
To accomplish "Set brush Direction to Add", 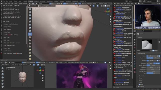I will point(150,63).
